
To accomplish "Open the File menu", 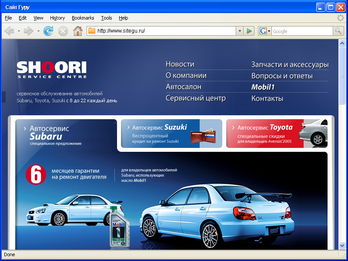I will 8,18.
